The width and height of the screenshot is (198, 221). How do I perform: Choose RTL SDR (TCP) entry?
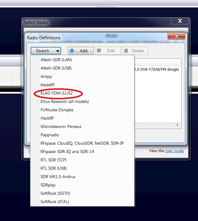point(82,160)
